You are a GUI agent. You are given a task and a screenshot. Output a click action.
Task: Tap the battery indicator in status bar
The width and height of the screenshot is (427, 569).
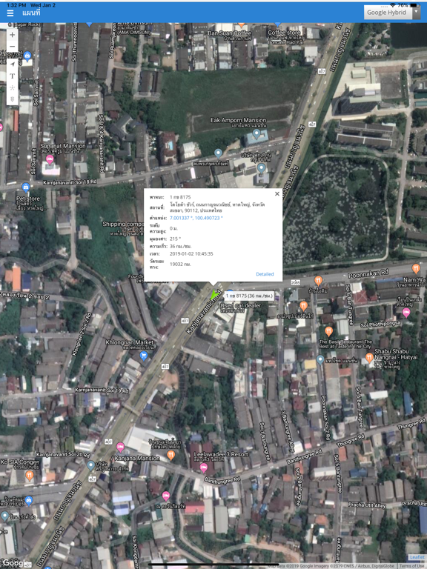pos(414,5)
